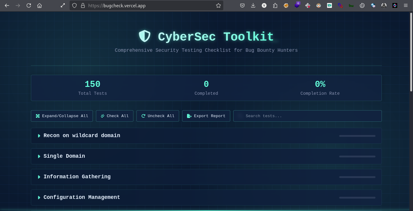Bookmark this page with the star
Screen dimensions: 413x211
[218, 5]
